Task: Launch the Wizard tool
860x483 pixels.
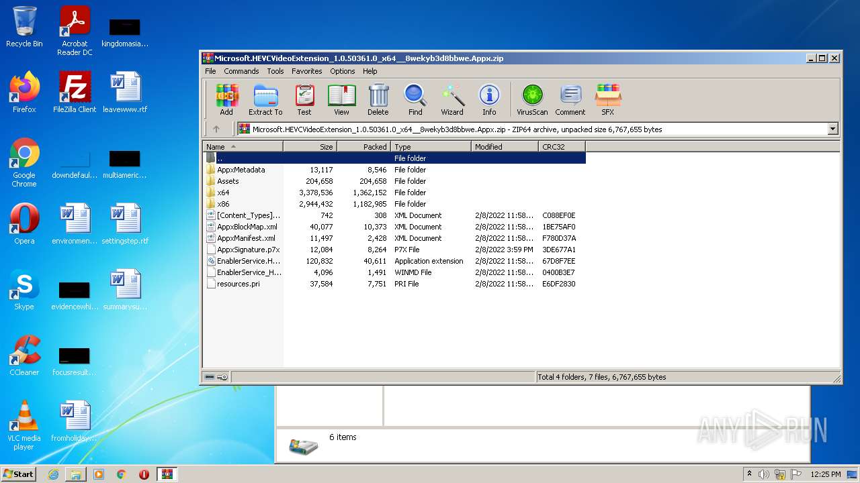Action: [452, 99]
